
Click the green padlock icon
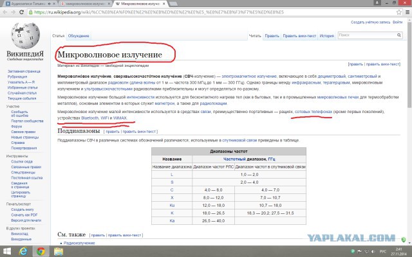pos(31,12)
